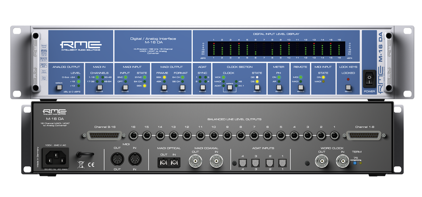Image resolution: width=422 pixels, height=197 pixels.
Task: Push the MADI Output Format select button
Action: [x=183, y=87]
